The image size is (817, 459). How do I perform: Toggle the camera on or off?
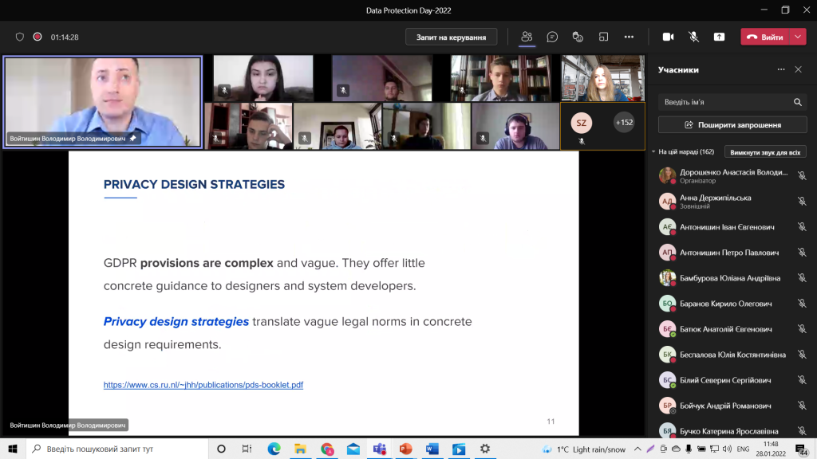pos(668,37)
